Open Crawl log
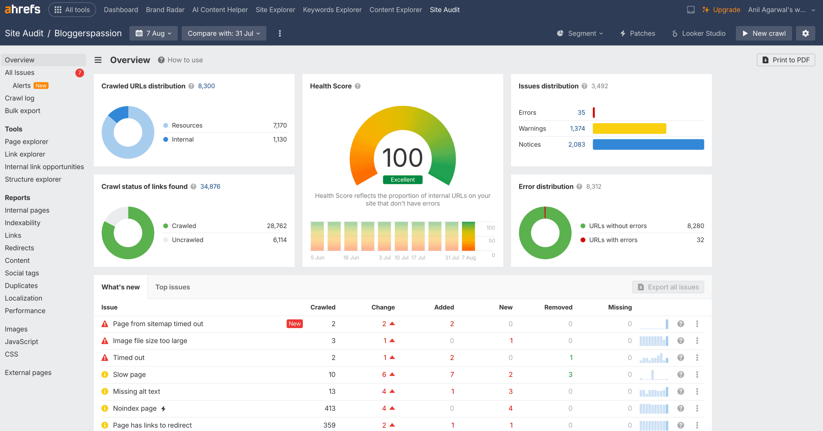Image resolution: width=823 pixels, height=431 pixels. pyautogui.click(x=20, y=98)
